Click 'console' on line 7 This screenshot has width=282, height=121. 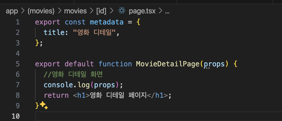(58, 85)
